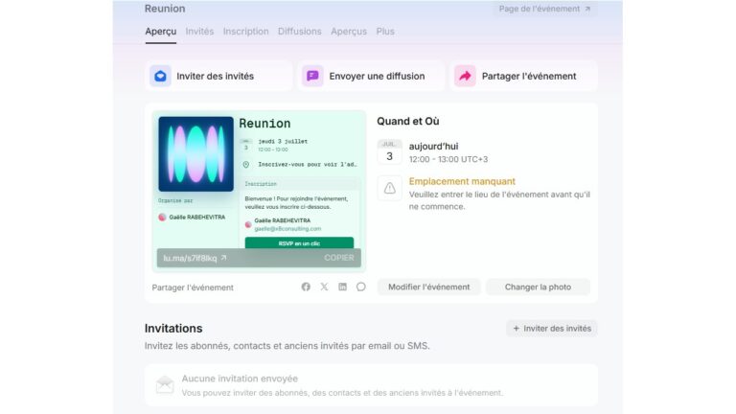The width and height of the screenshot is (736, 414).
Task: Open the lu.ma/s7lf8lkq event link
Action: click(x=195, y=258)
